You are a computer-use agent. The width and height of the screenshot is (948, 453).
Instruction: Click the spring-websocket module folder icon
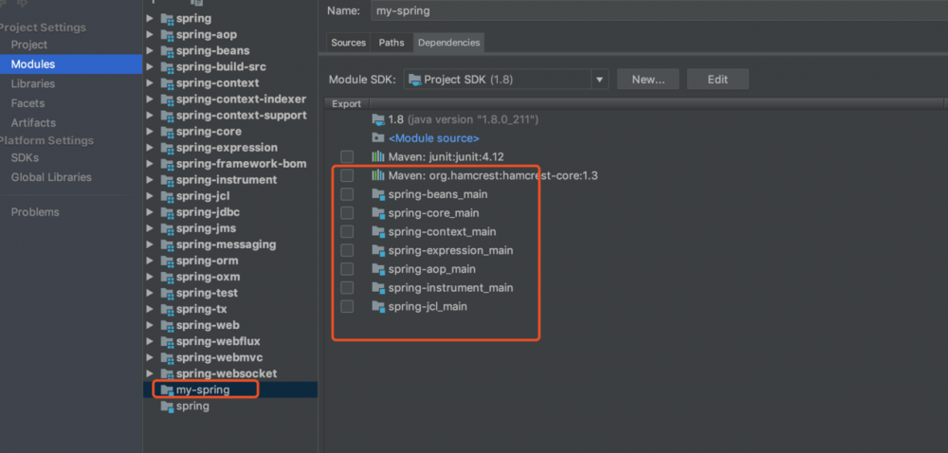point(167,373)
